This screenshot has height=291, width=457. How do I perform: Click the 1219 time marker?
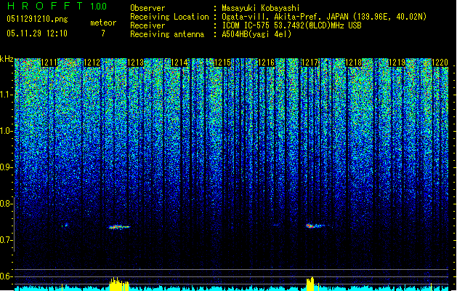[397, 63]
